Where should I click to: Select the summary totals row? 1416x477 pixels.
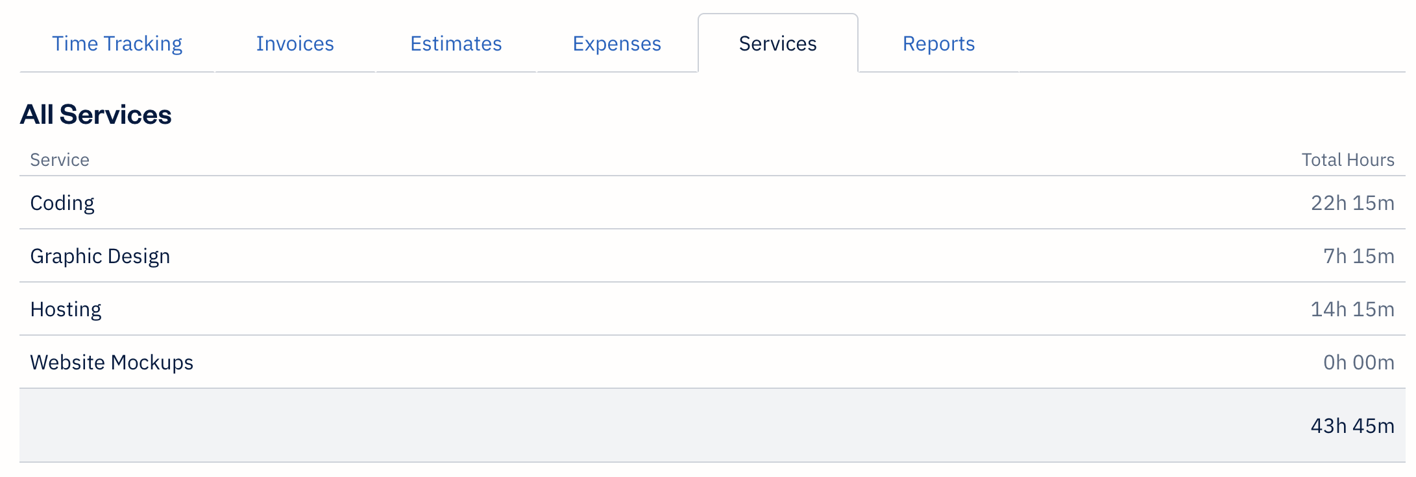click(708, 426)
